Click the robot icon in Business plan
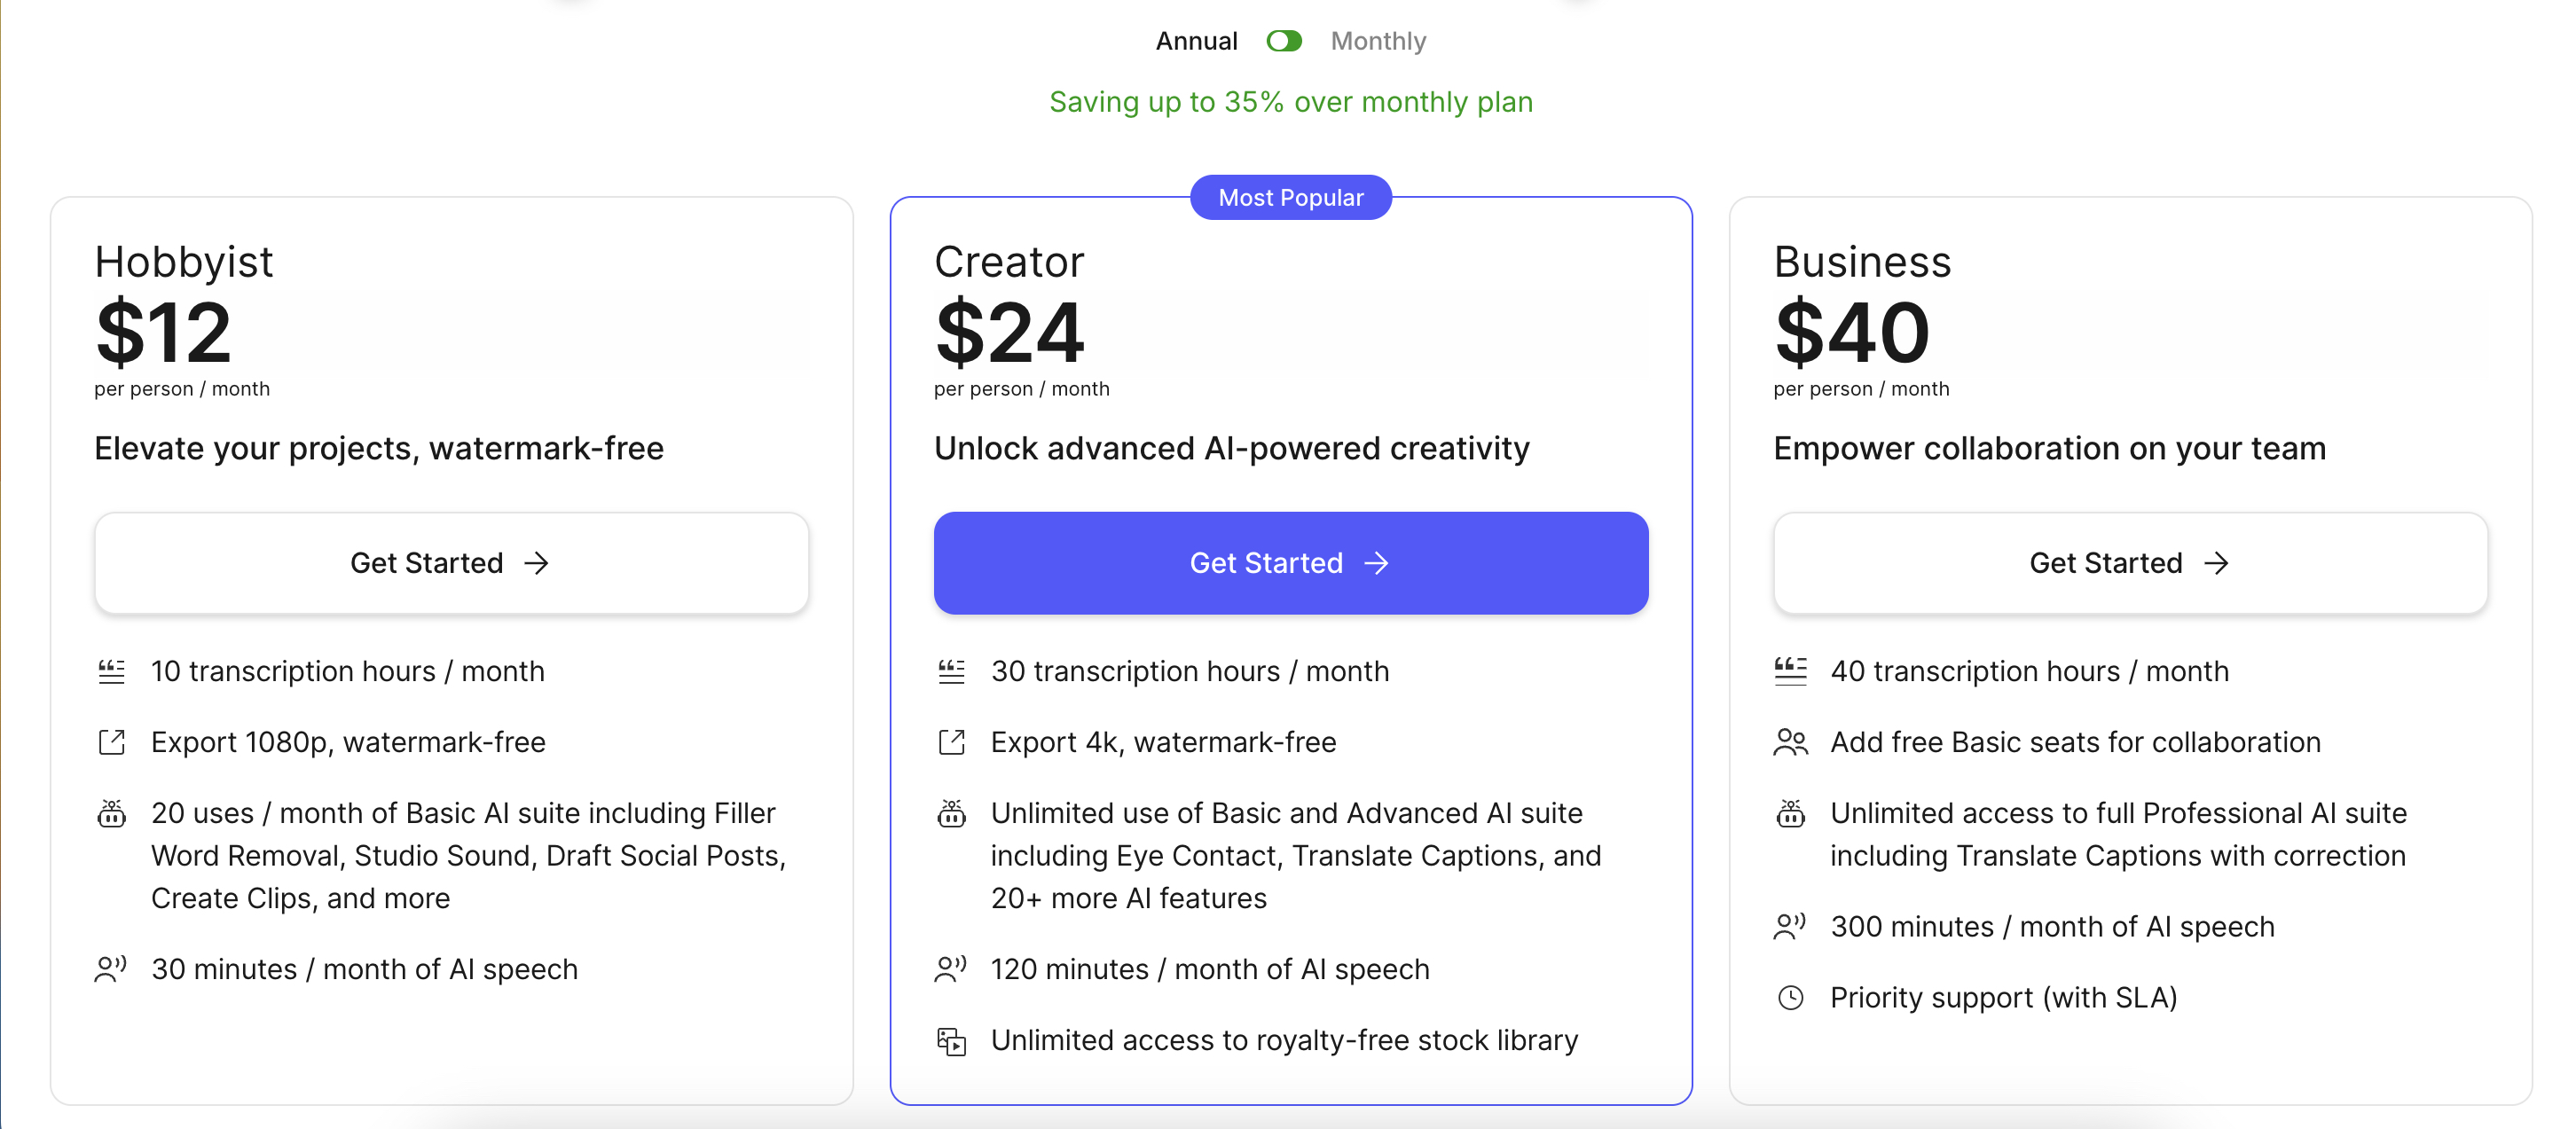This screenshot has height=1129, width=2576. [1790, 813]
